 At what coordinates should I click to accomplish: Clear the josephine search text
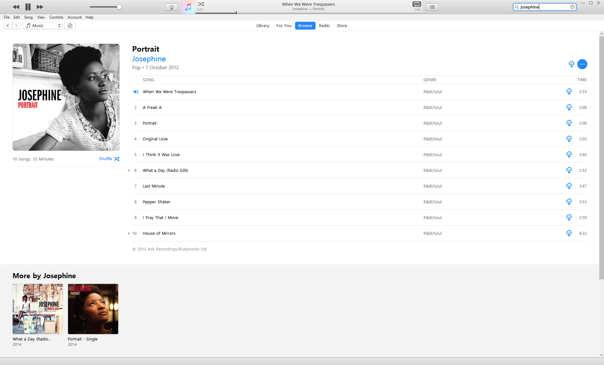click(573, 7)
